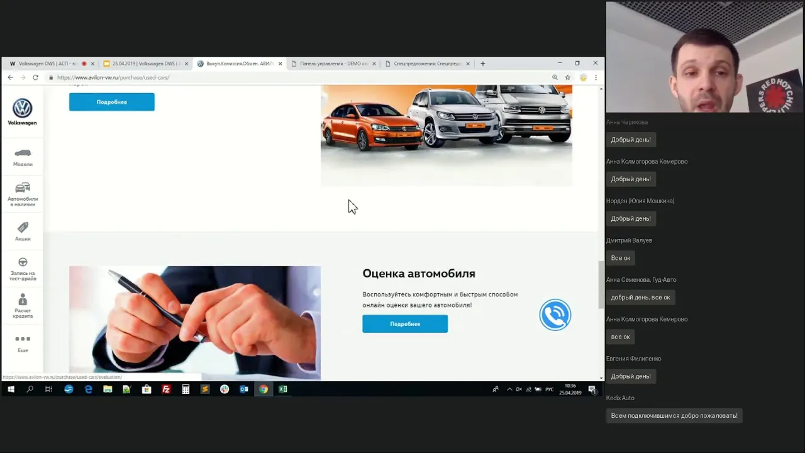Open Task View on the taskbar

[x=48, y=389]
